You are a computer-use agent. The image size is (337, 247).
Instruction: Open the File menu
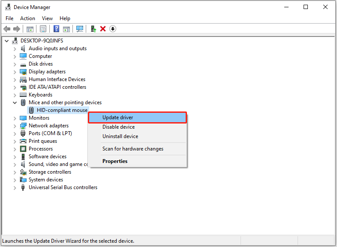click(9, 18)
